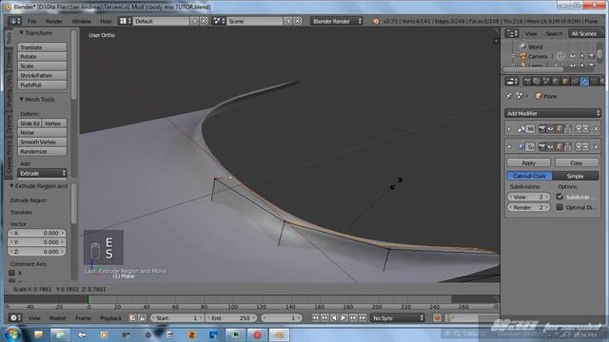Image resolution: width=609 pixels, height=342 pixels.
Task: Open the Add Modifier dropdown
Action: [553, 113]
